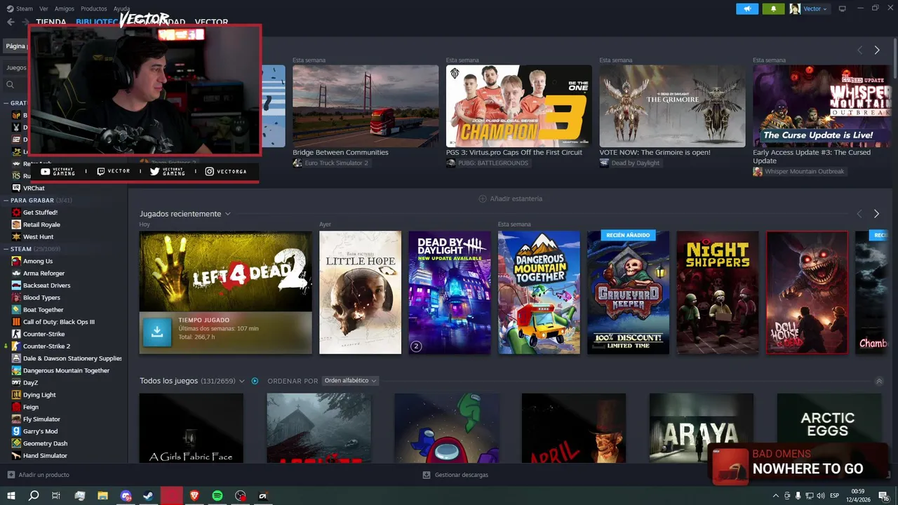Viewport: 898px width, 505px height.
Task: Open the Orden alfabético sort dropdown
Action: (350, 381)
